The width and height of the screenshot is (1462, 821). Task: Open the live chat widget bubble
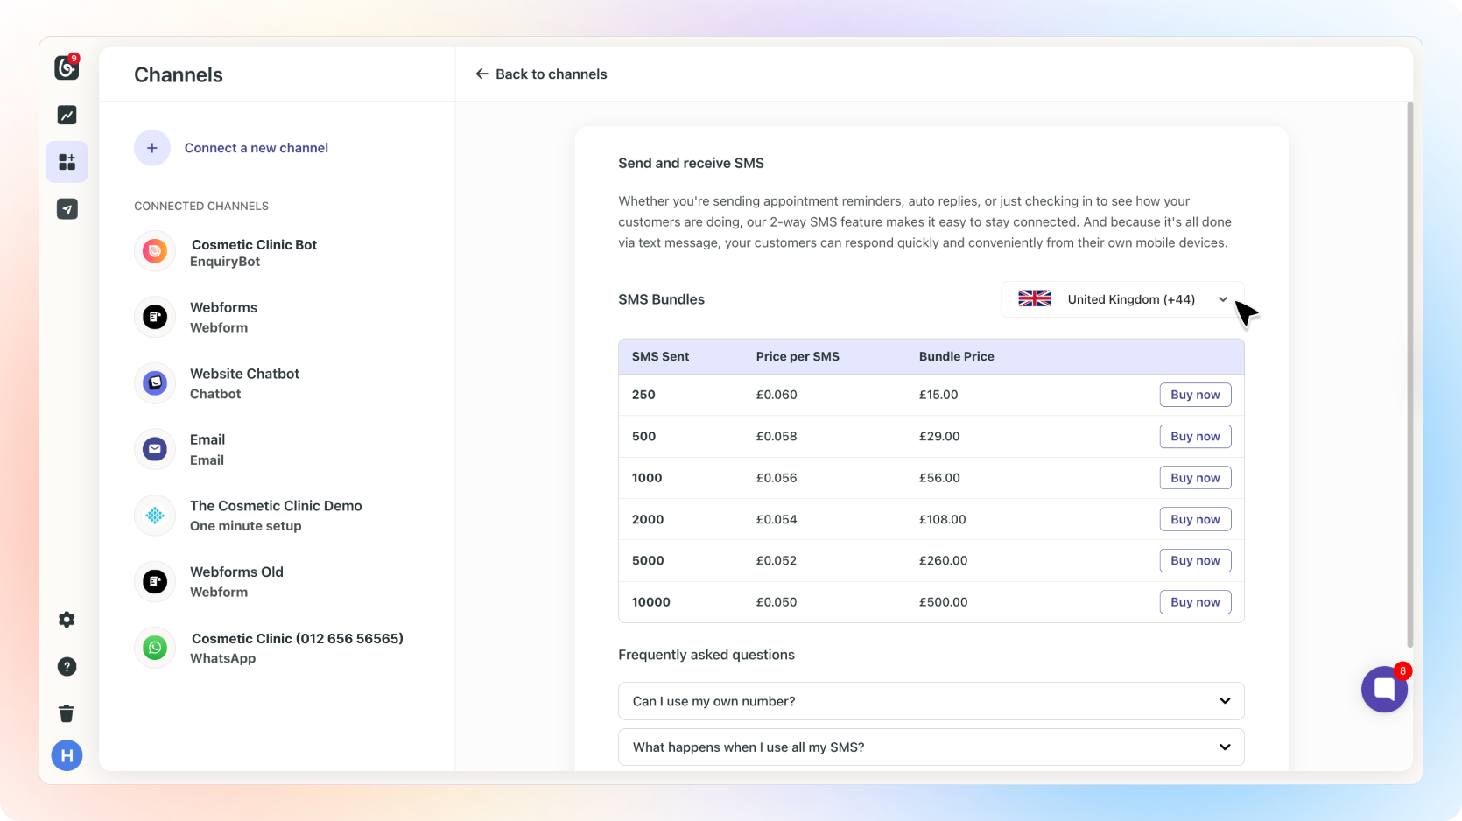pos(1384,689)
